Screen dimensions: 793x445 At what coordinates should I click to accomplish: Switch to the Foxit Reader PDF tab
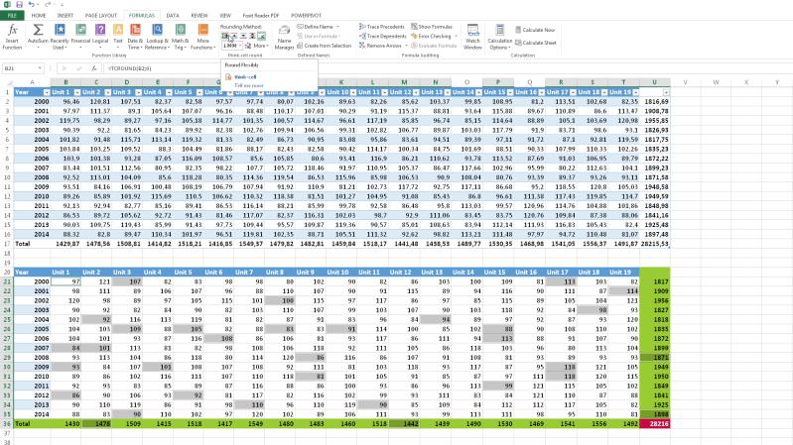(x=260, y=16)
